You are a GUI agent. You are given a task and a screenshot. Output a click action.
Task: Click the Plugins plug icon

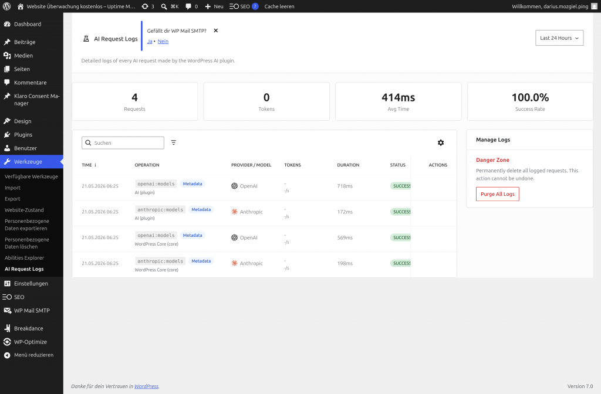7,134
